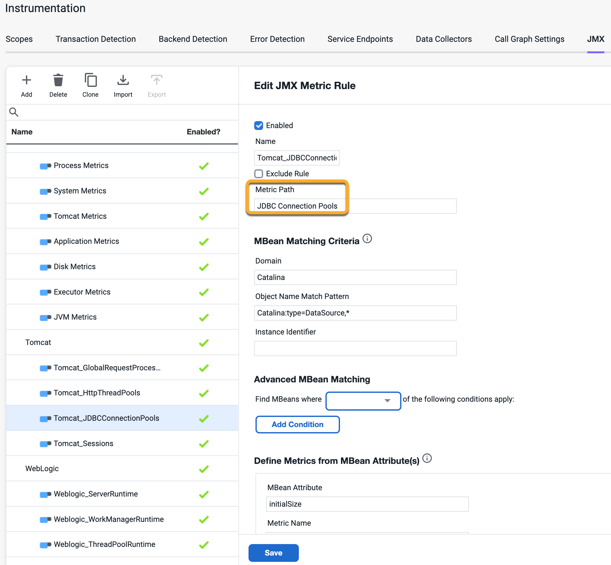
Task: Open the Find MBeans where dropdown
Action: 363,401
